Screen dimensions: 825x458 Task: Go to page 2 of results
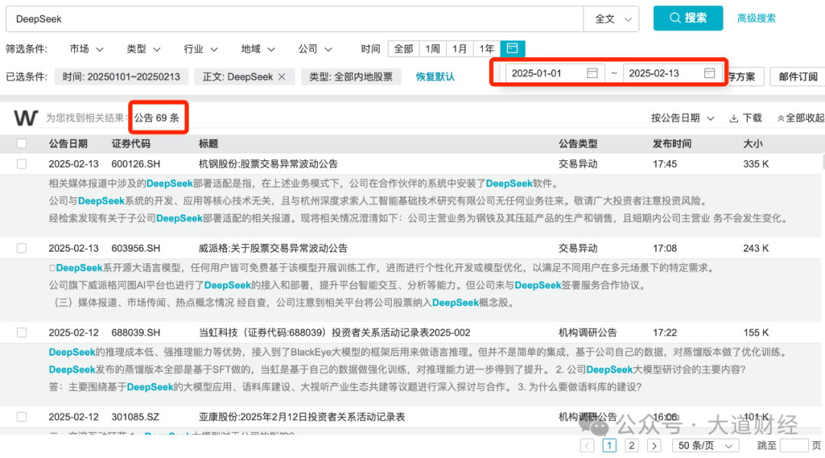[x=631, y=445]
